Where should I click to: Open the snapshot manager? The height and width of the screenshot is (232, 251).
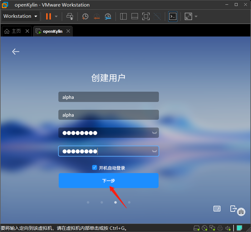point(108,16)
